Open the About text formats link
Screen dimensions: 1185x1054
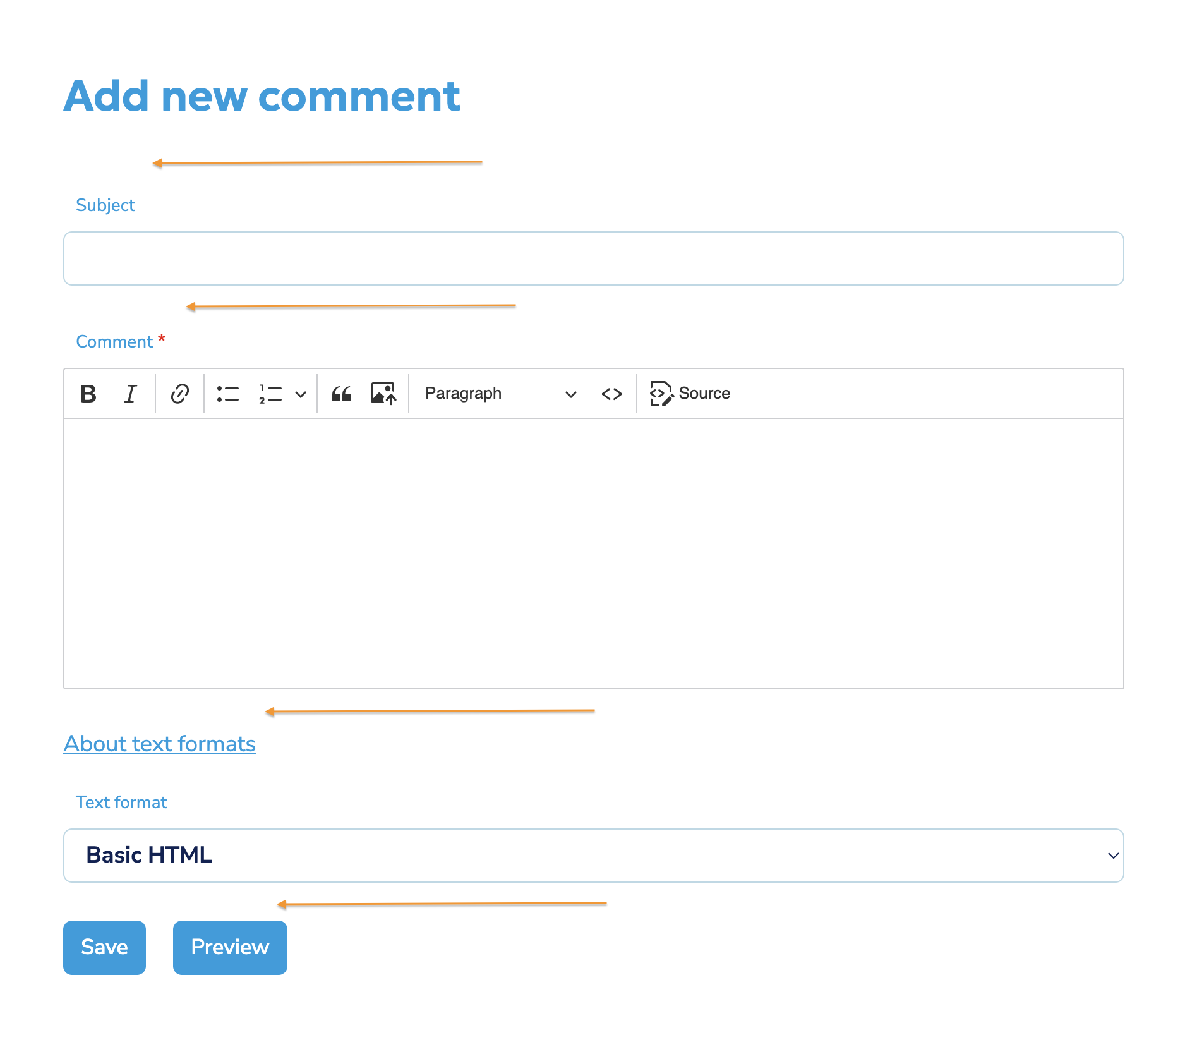(x=159, y=743)
